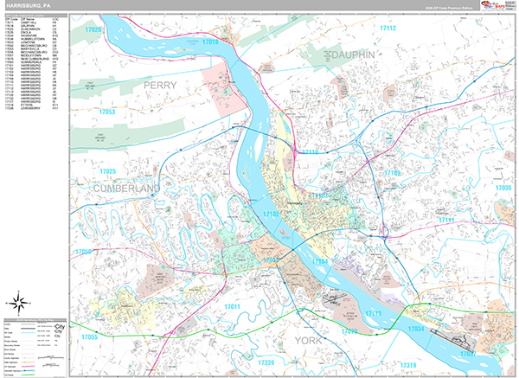
Task: Select ZIP code label 17050
Action: (x=83, y=252)
